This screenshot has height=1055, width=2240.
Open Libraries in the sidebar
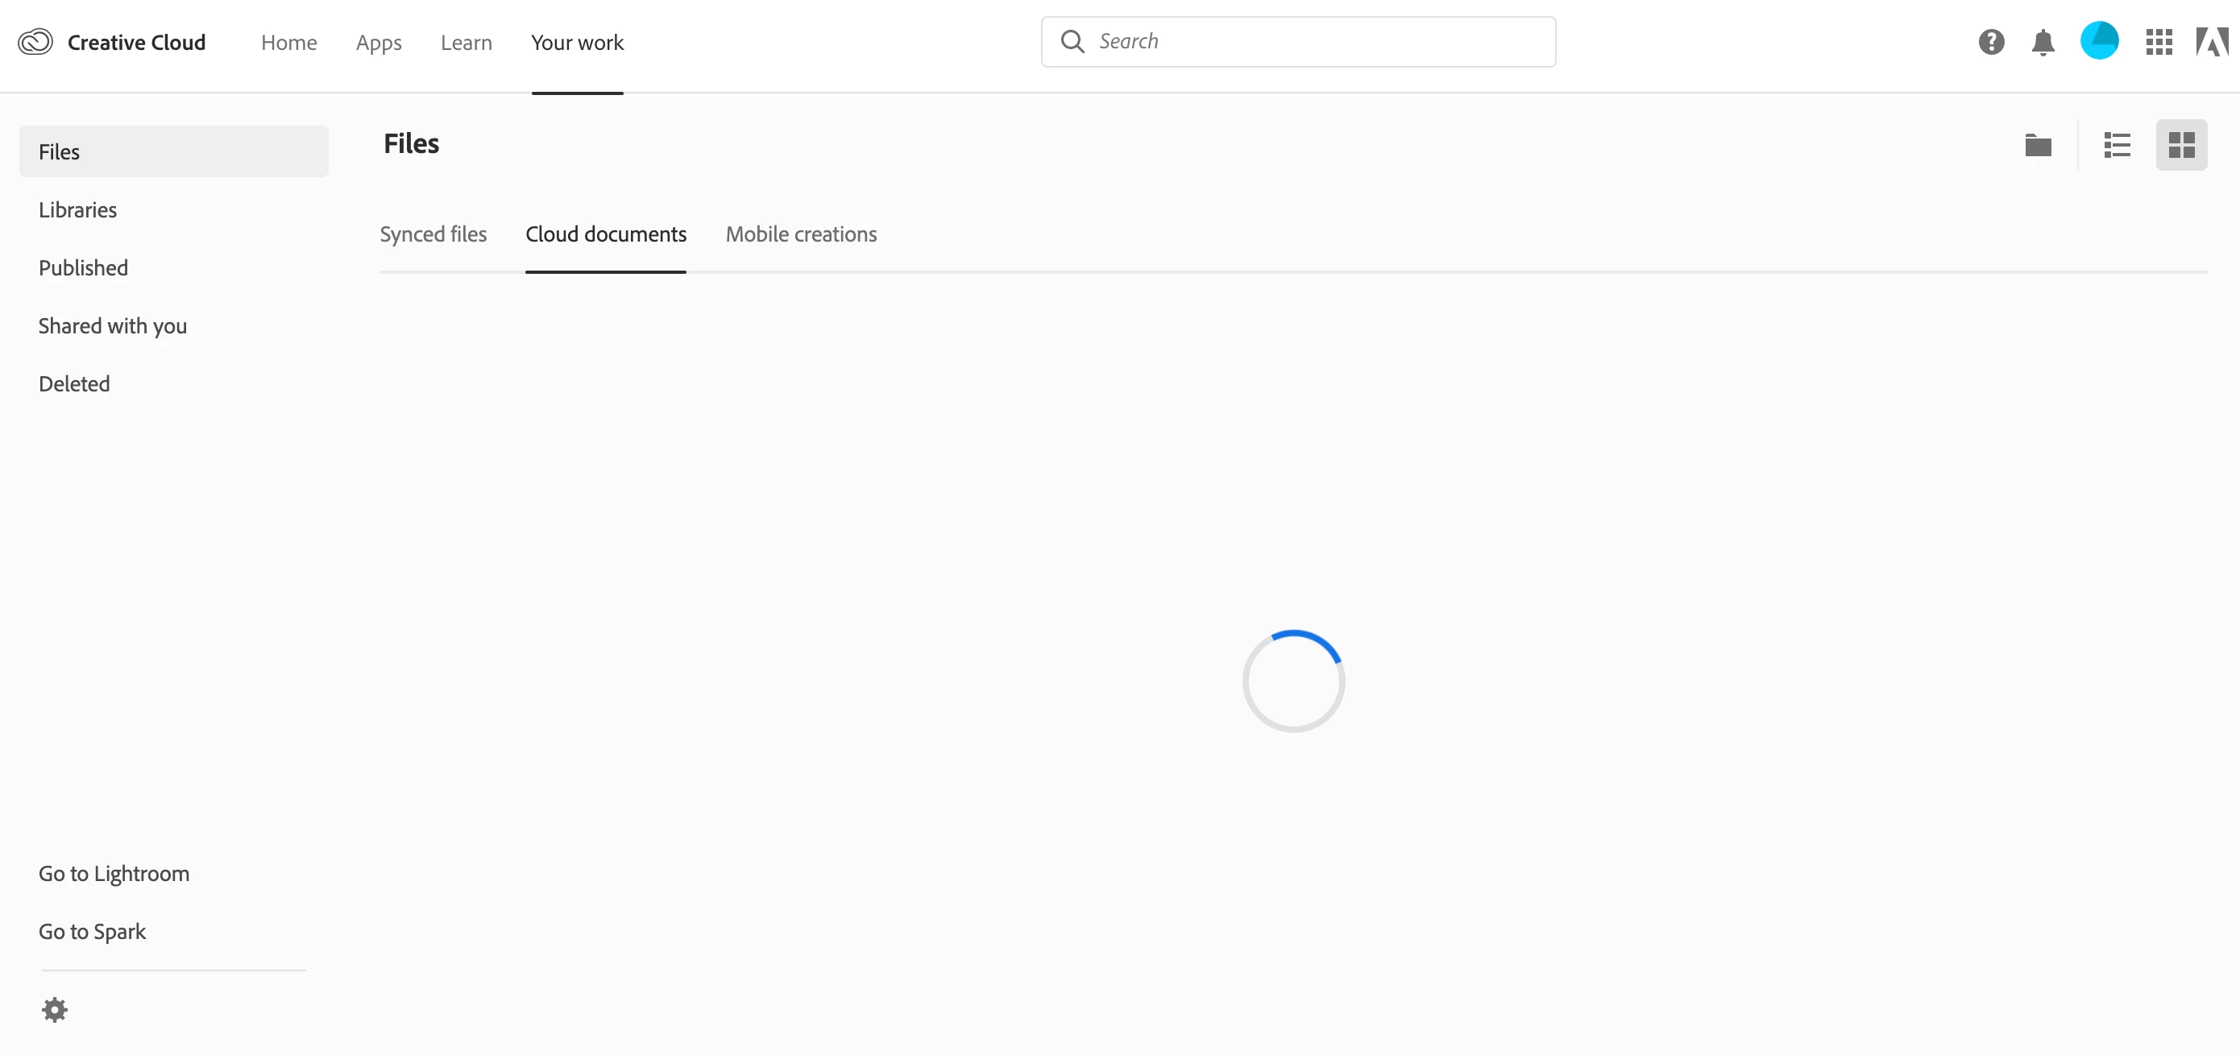[x=77, y=210]
